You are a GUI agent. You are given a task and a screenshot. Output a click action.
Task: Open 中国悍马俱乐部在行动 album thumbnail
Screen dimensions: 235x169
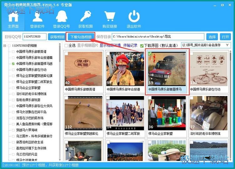(x=209, y=69)
